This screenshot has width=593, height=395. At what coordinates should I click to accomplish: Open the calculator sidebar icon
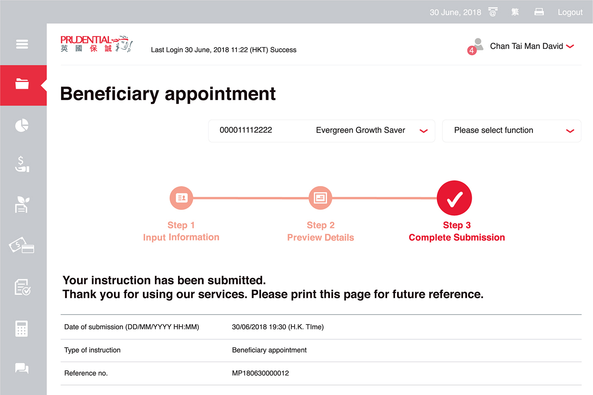[22, 328]
